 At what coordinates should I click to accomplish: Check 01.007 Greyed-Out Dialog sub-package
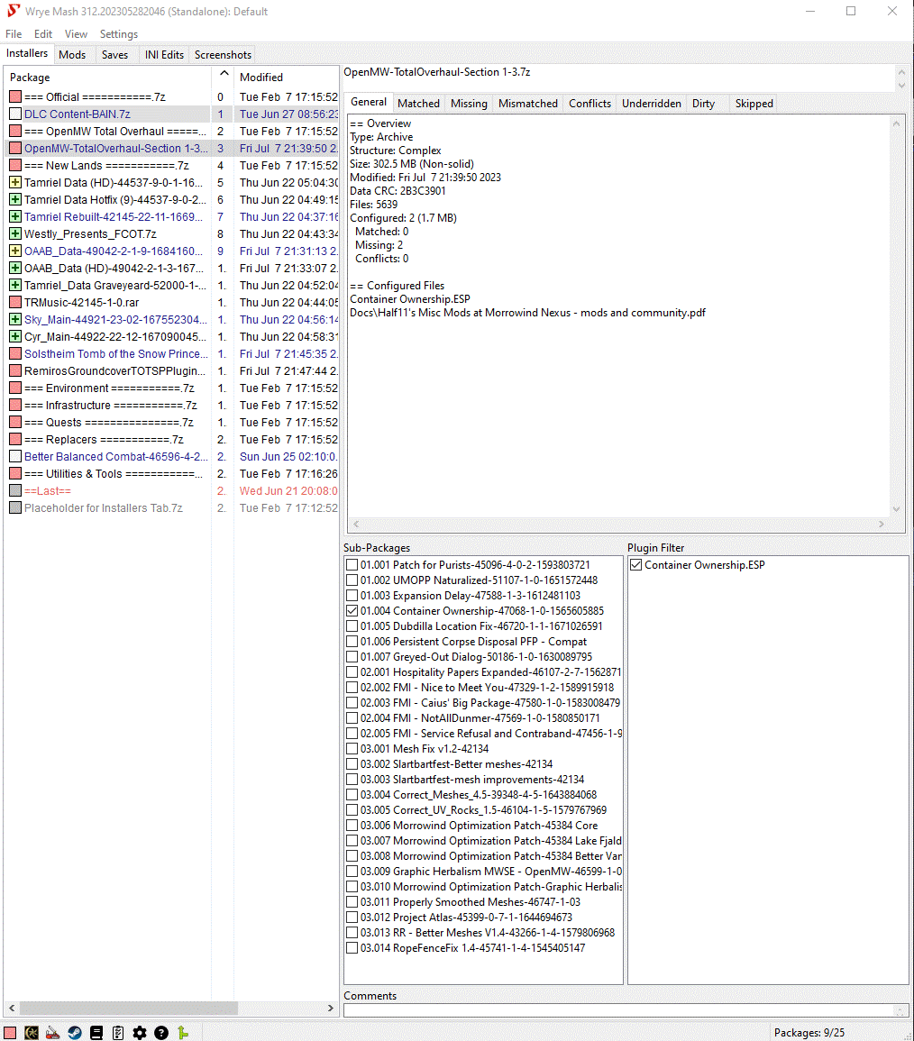pos(352,657)
